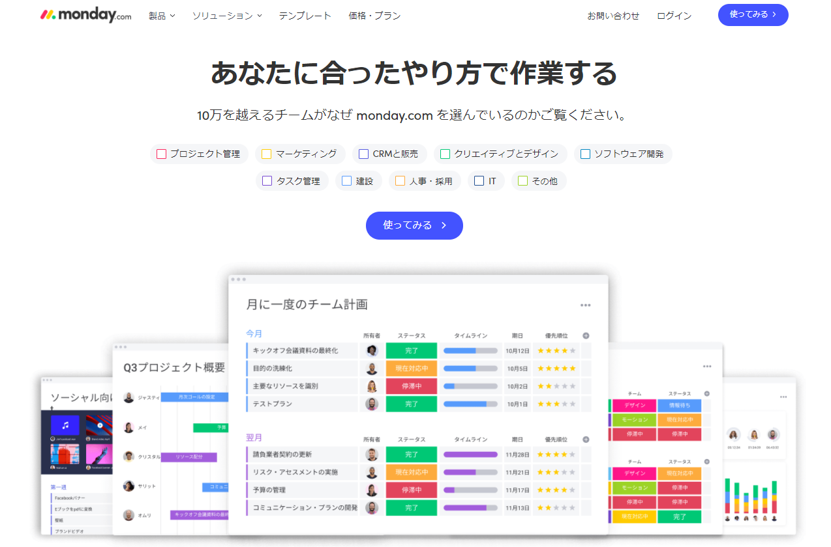
Task: Click 停滞中 status of 主要なリソースを識別
Action: (x=412, y=386)
